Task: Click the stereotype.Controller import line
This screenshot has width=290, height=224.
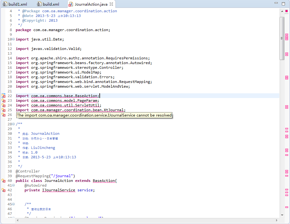Action: click(x=70, y=68)
